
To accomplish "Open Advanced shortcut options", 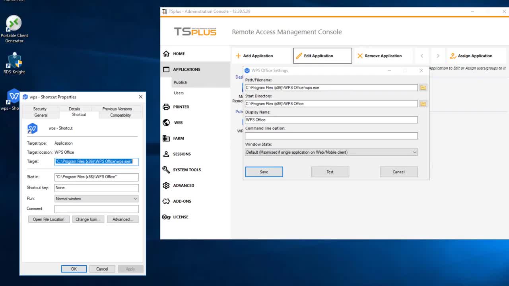I will click(x=122, y=219).
